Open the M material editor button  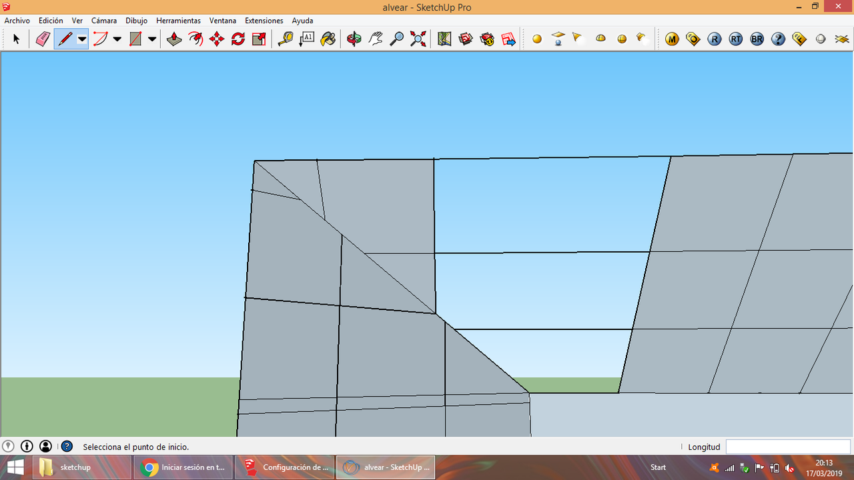pos(672,39)
